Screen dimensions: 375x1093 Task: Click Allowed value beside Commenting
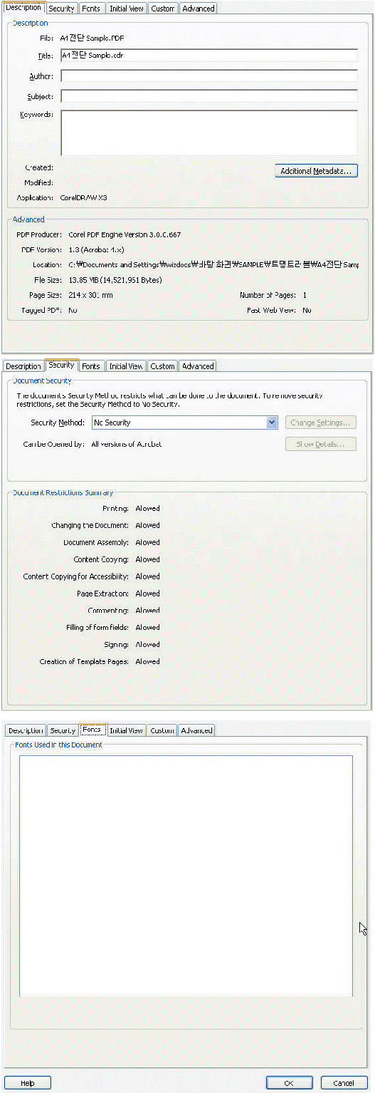tap(147, 611)
